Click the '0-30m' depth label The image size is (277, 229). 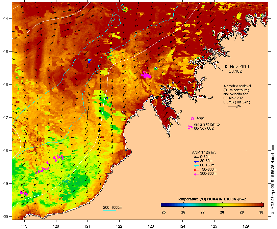(x=205, y=157)
